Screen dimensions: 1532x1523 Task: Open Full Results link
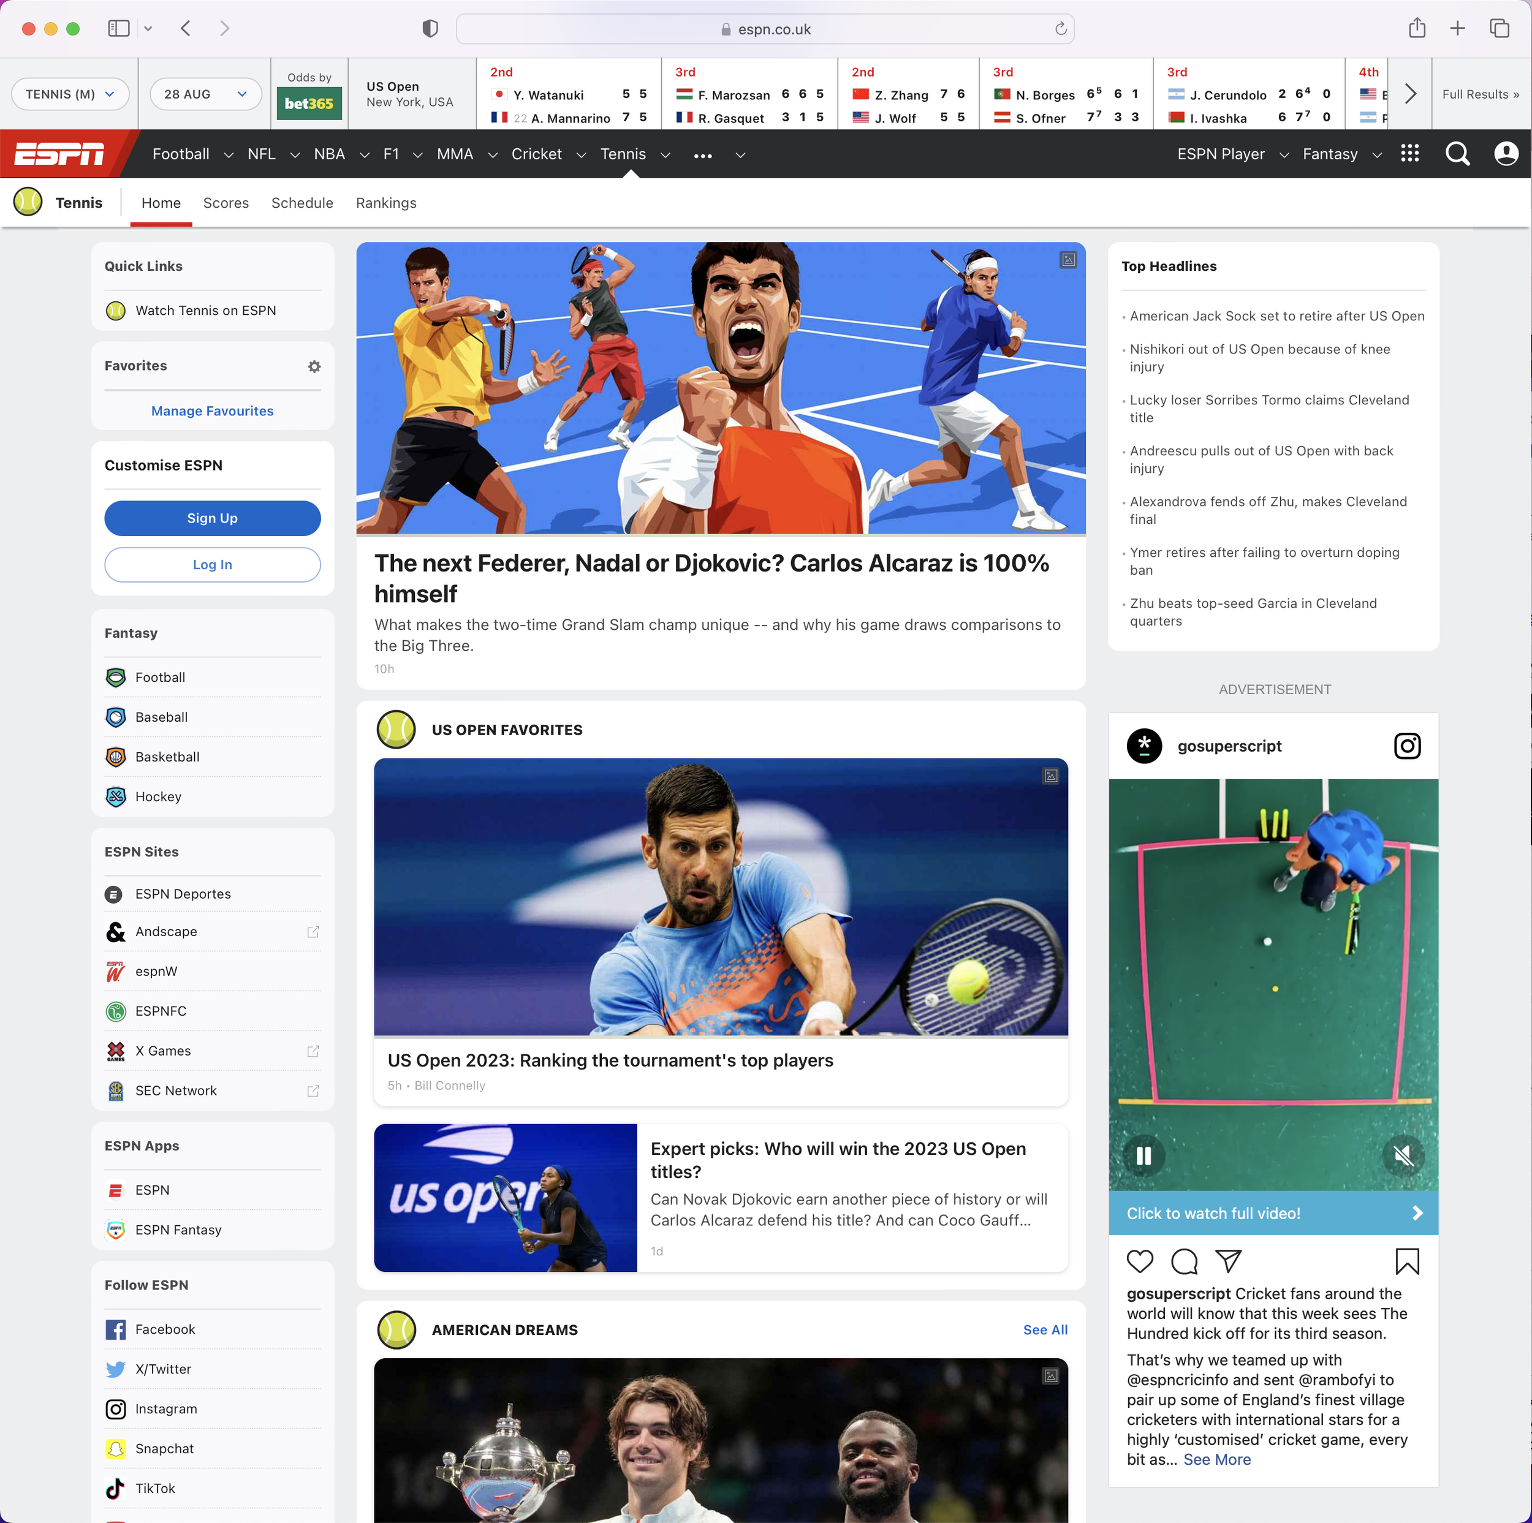pos(1481,94)
